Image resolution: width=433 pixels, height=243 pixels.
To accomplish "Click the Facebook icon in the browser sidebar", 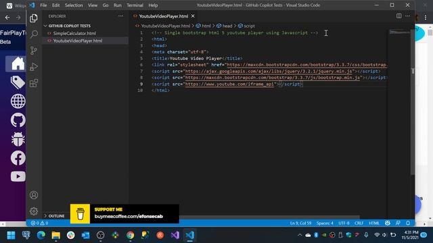I will tap(18, 158).
